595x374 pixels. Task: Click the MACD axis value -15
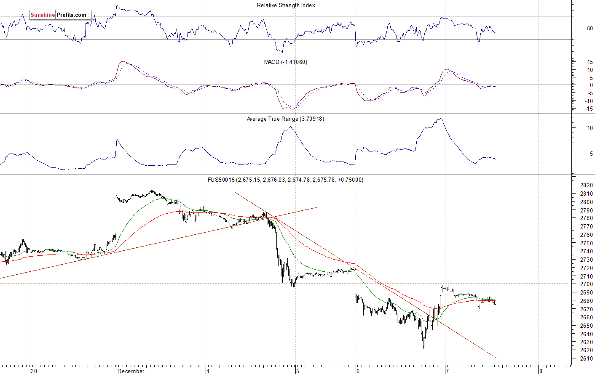point(589,109)
